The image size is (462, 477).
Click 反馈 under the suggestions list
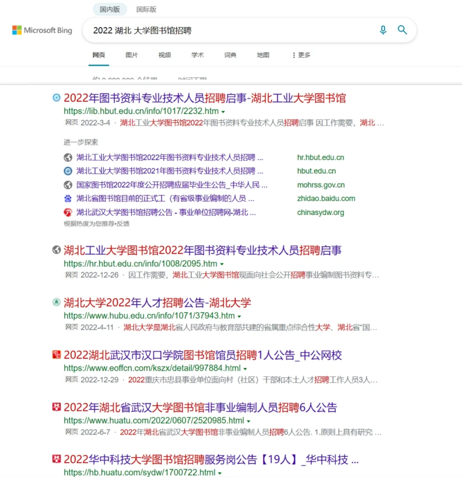click(x=123, y=224)
